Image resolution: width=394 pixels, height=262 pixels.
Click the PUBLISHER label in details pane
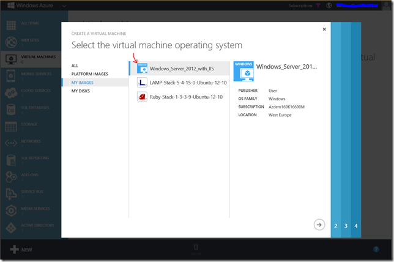tap(248, 91)
